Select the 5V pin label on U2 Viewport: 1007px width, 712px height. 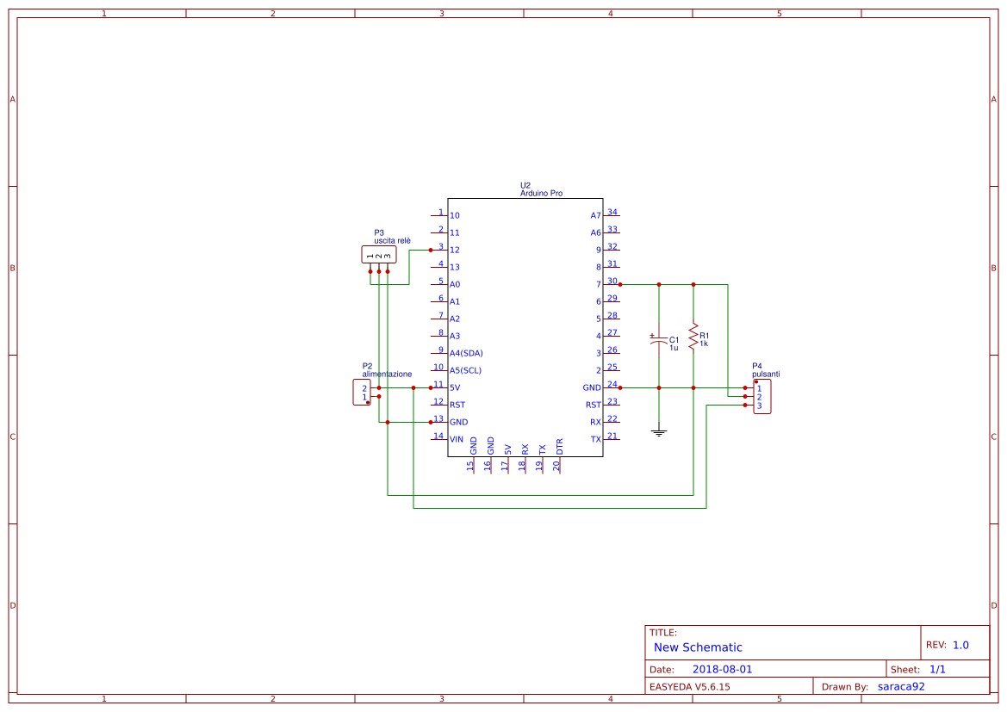coord(455,387)
